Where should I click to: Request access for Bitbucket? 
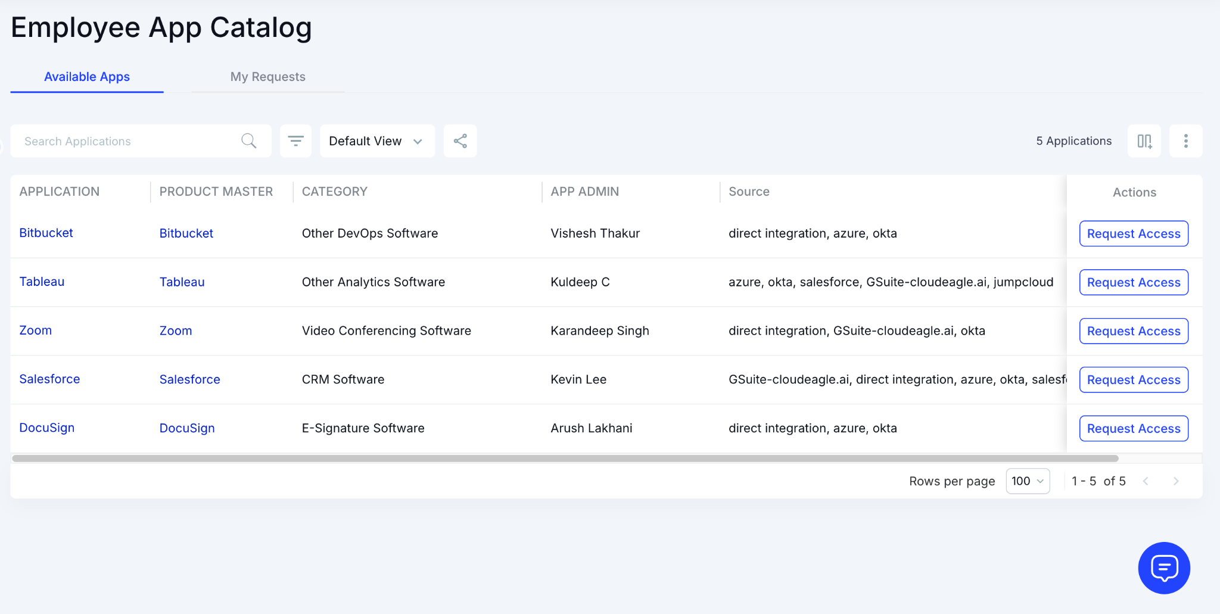click(x=1134, y=233)
